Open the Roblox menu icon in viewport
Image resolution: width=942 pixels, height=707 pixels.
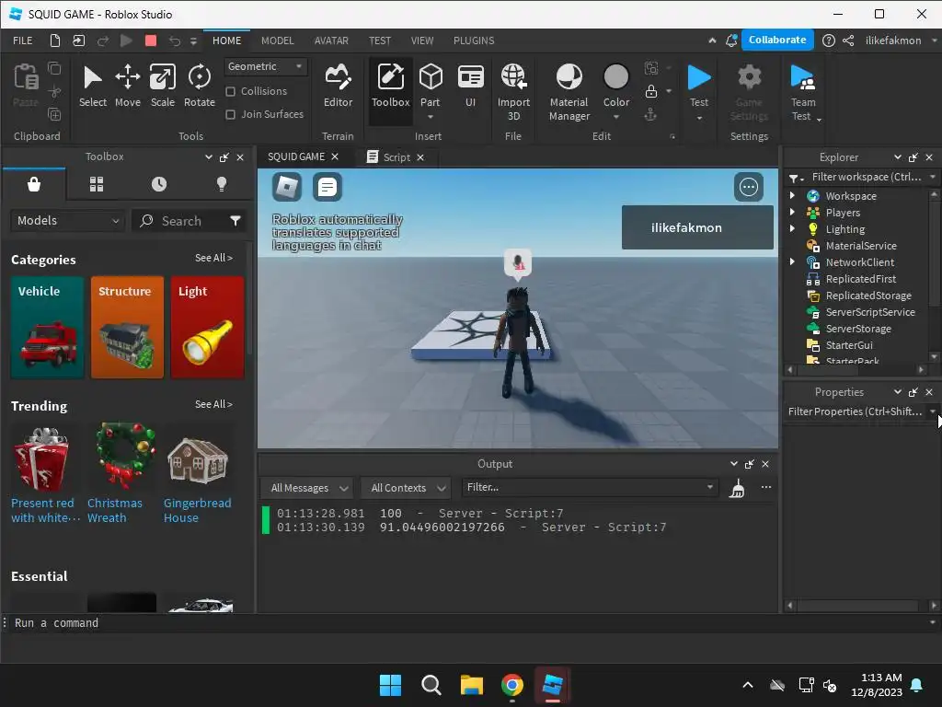pos(287,187)
